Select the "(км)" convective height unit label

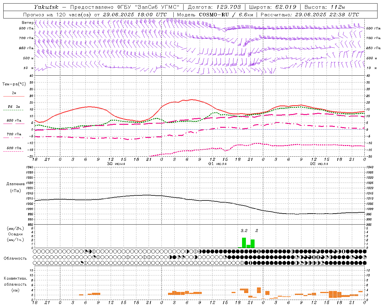15,290
